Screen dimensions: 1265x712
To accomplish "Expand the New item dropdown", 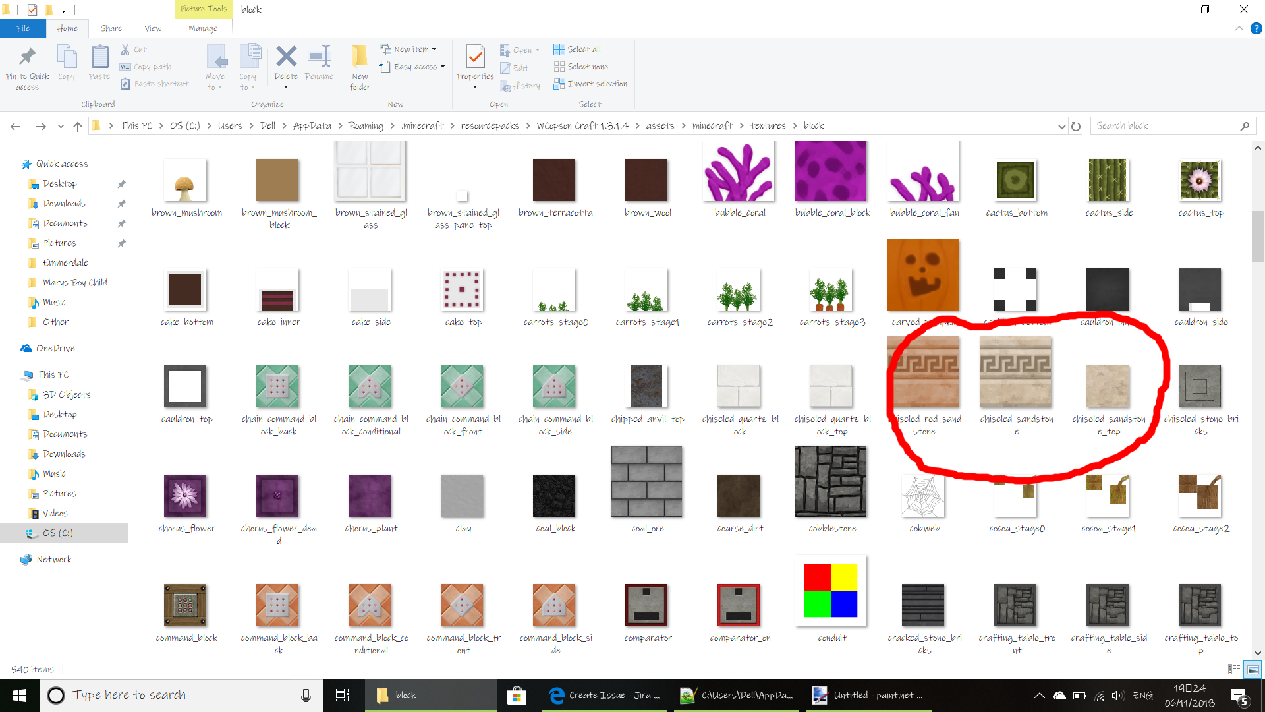I will click(434, 49).
